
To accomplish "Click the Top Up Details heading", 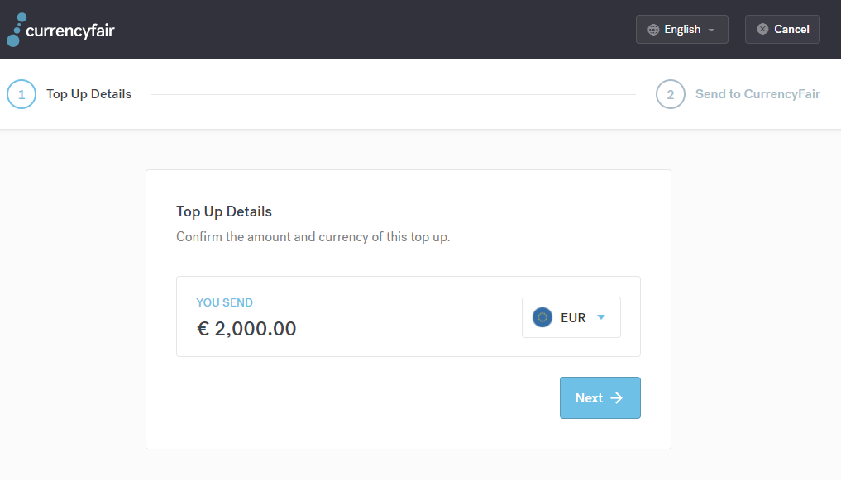I will [224, 211].
